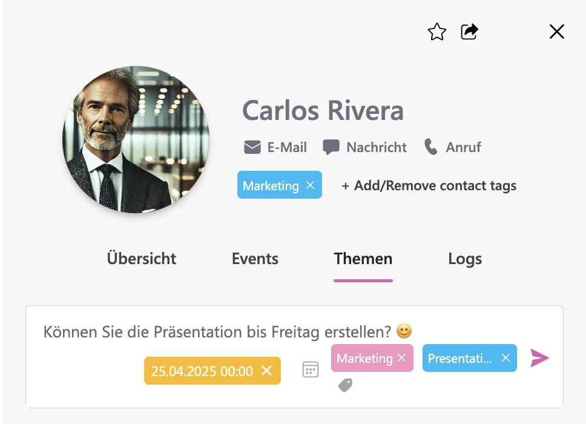586x424 pixels.
Task: Open the Events tab
Action: point(255,259)
